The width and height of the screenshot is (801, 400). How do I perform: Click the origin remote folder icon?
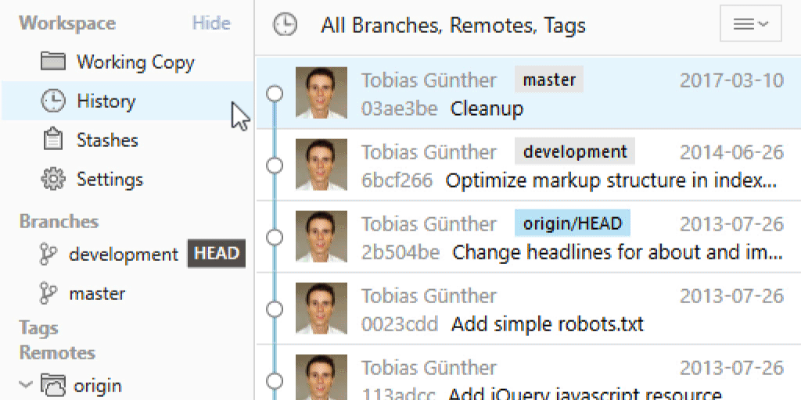[x=53, y=385]
